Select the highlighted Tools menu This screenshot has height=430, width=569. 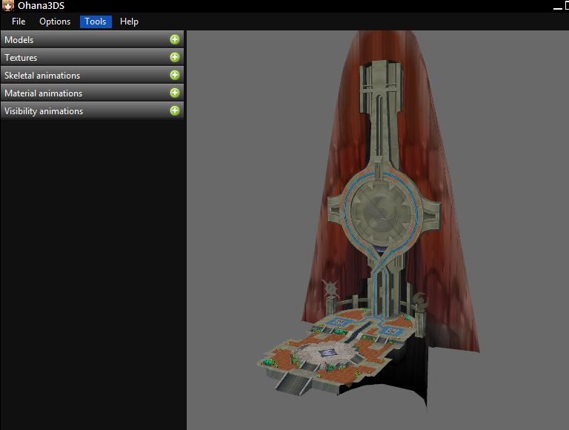pyautogui.click(x=96, y=21)
